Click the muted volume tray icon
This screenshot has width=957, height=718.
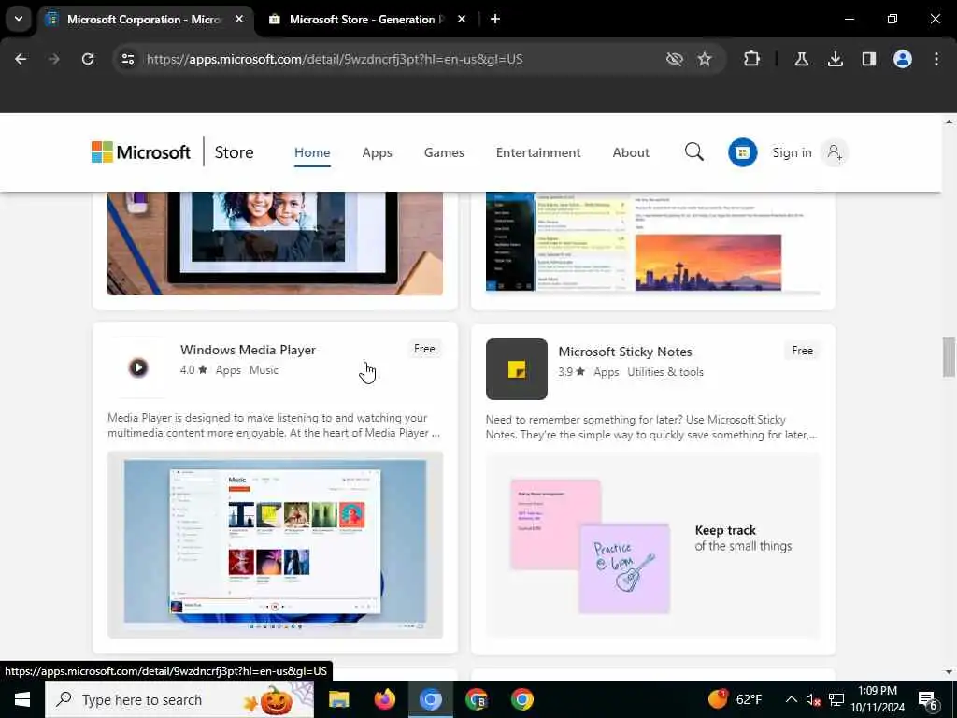pyautogui.click(x=813, y=699)
